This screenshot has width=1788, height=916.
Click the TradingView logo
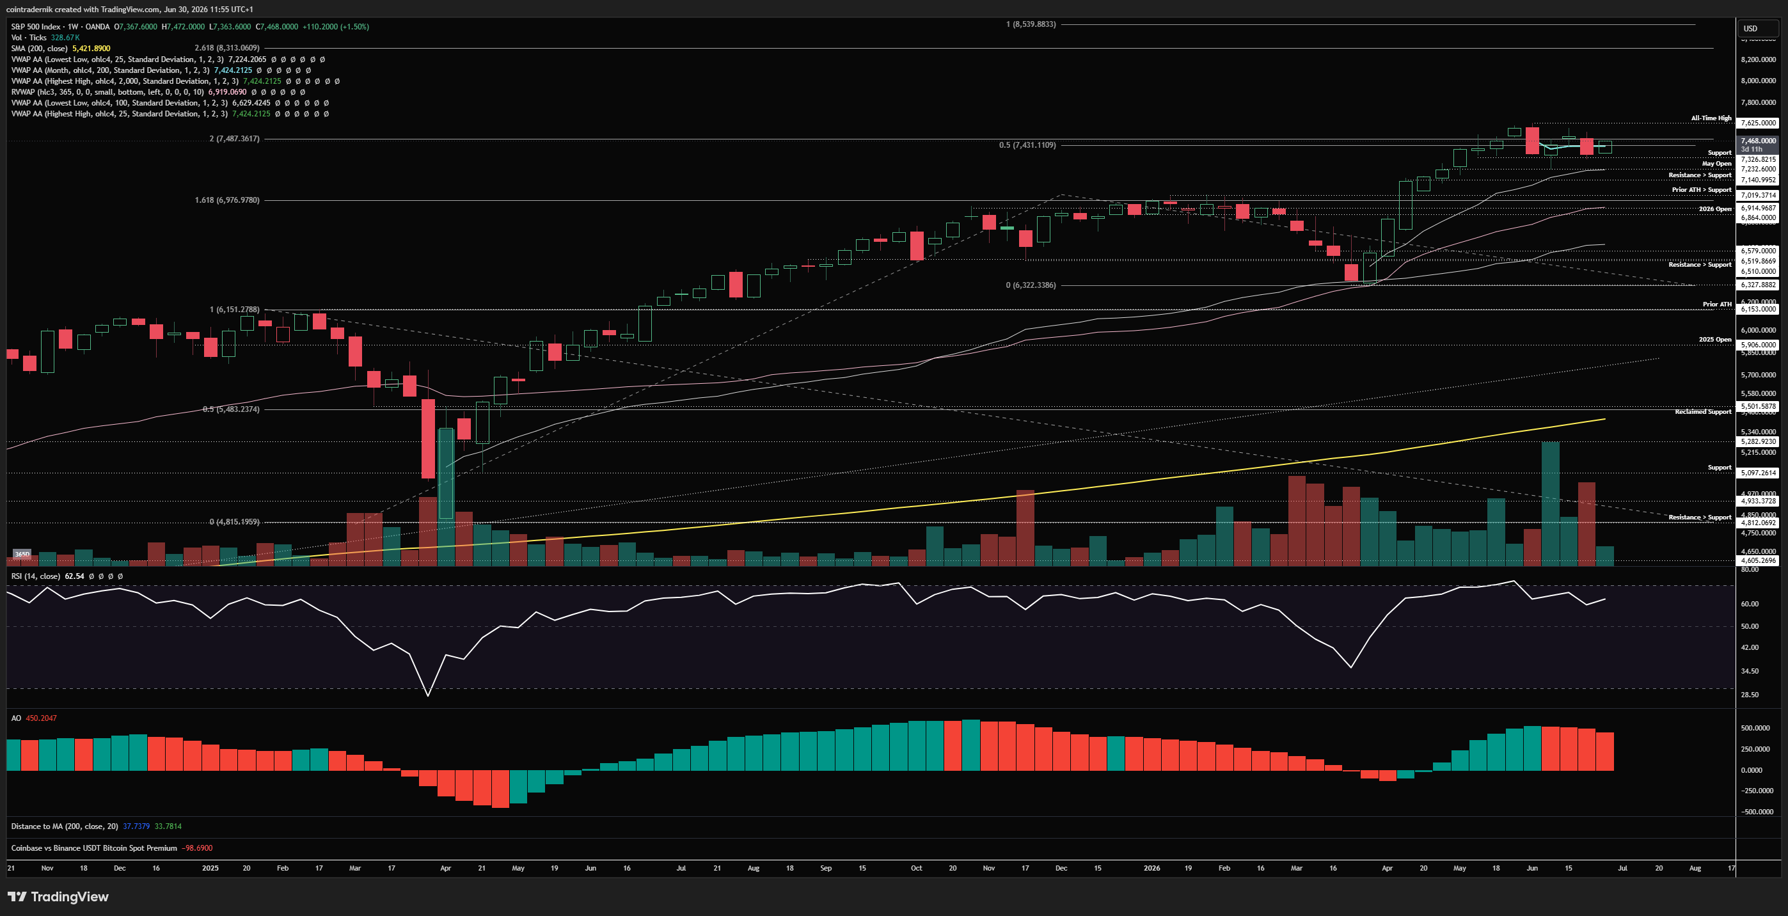(x=58, y=897)
